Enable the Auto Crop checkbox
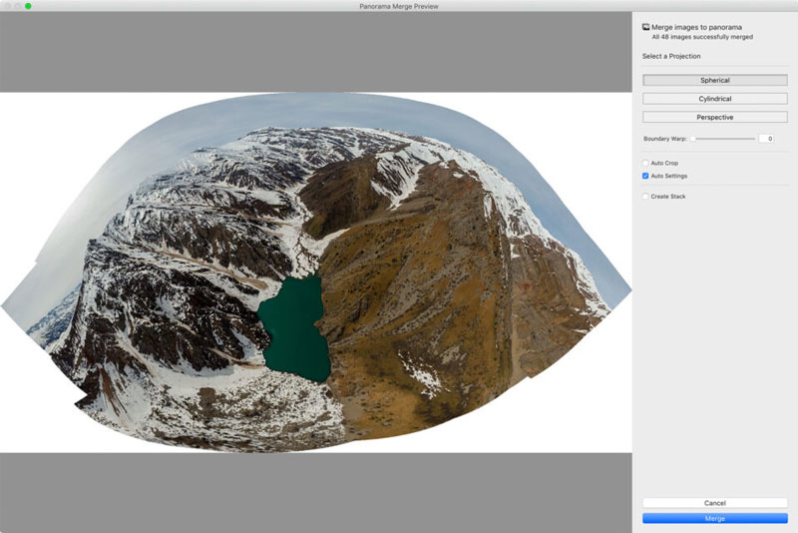Viewport: 798px width, 533px height. [645, 163]
